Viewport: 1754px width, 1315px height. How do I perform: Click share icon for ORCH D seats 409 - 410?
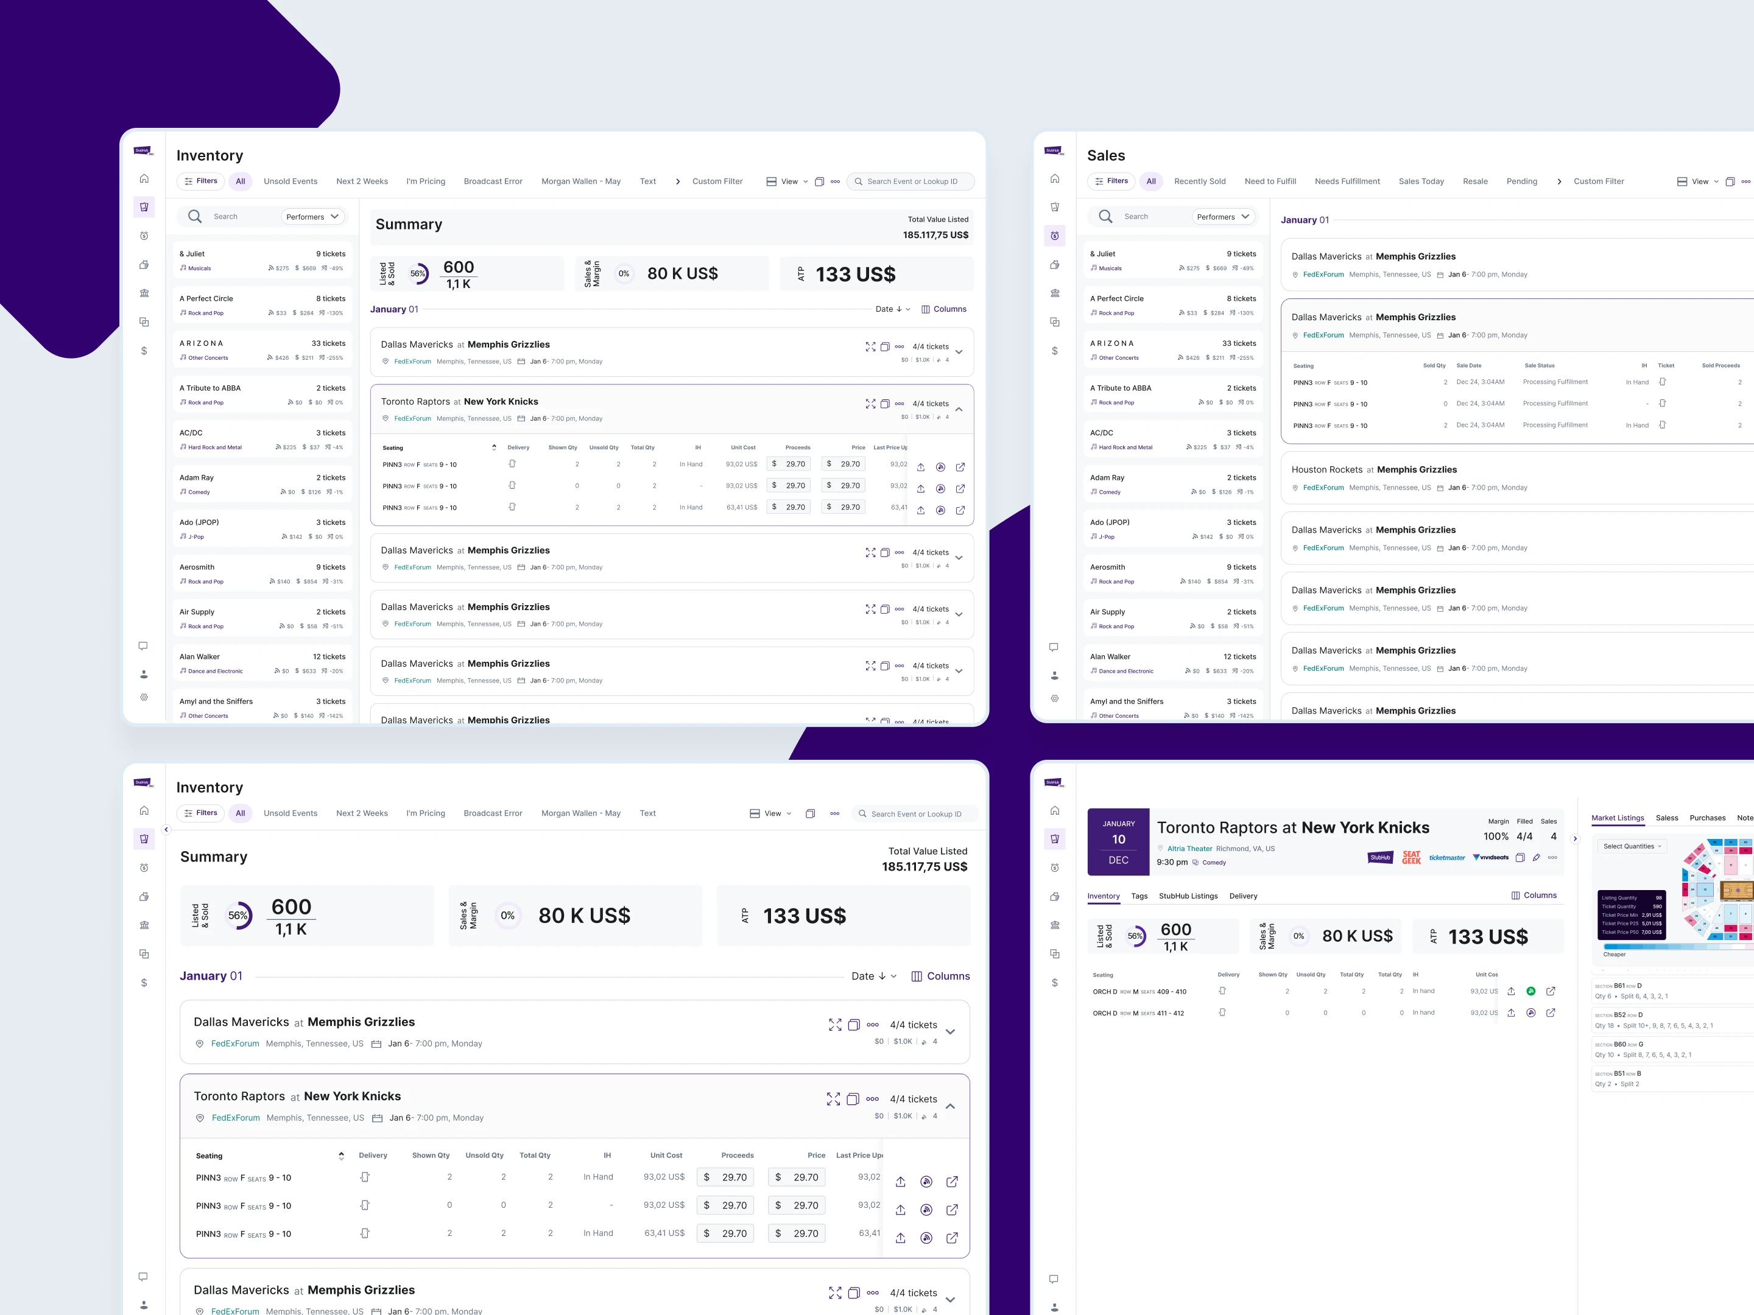pos(1510,992)
